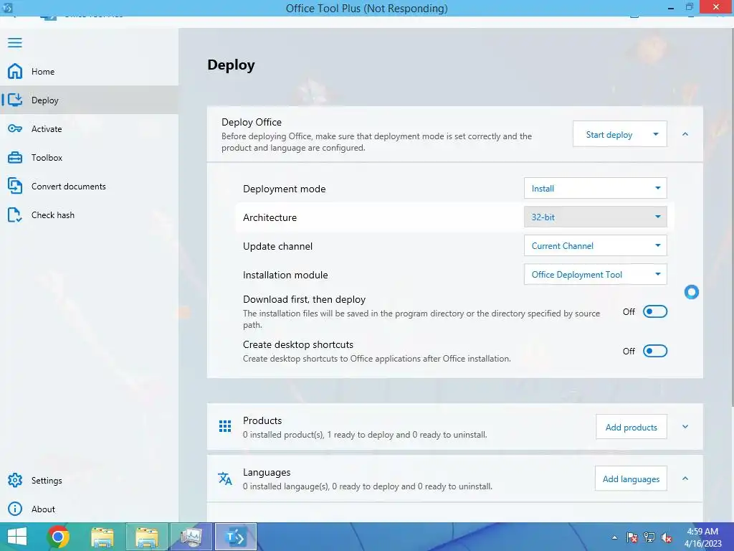Viewport: 734px width, 551px height.
Task: Click the Products grid icon
Action: click(x=225, y=426)
